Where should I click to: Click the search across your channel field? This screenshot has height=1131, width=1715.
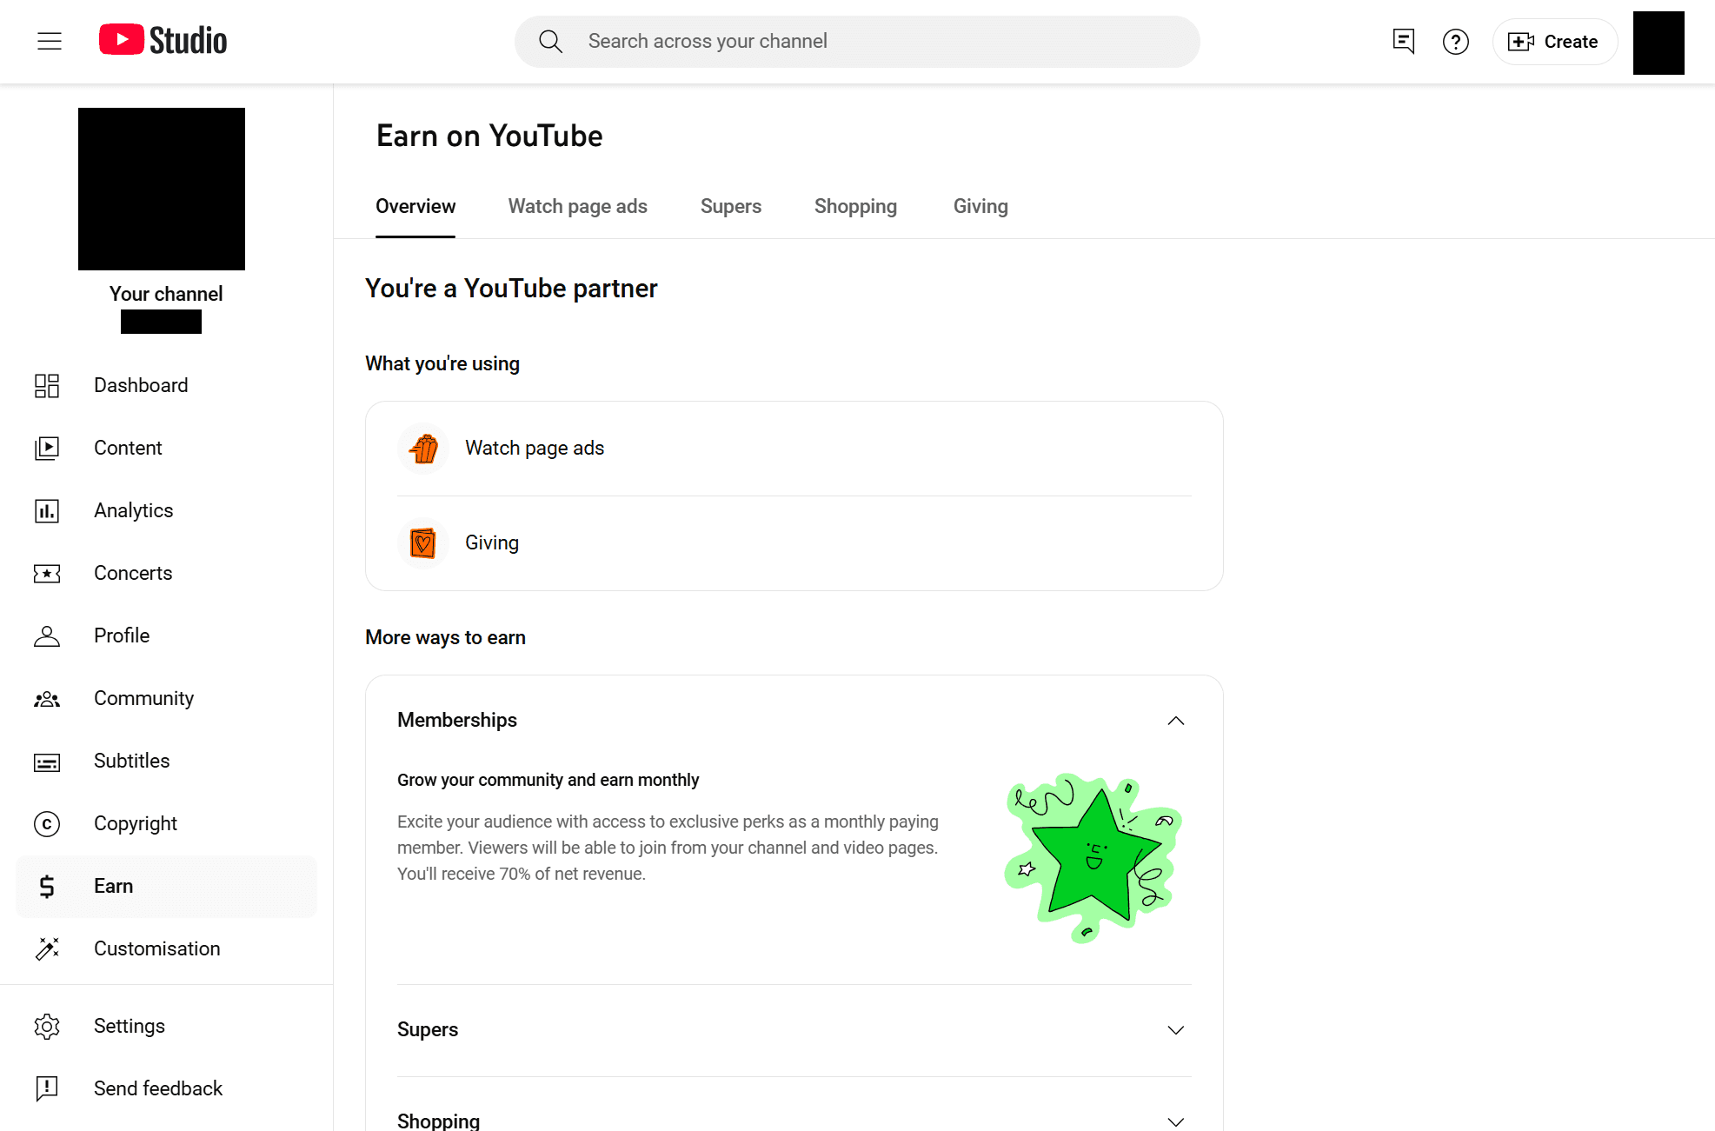pos(857,41)
